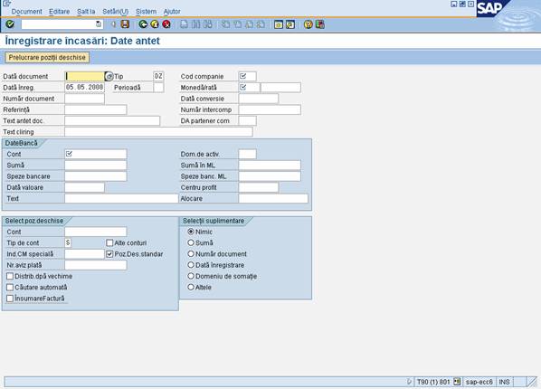Open the command field history dropdown
This screenshot has height=389, width=541.
pos(99,24)
